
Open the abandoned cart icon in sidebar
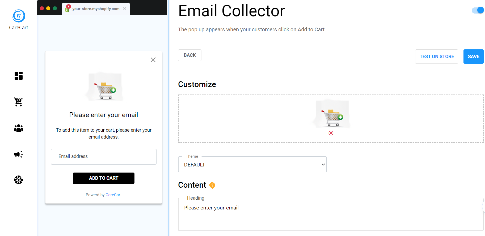[x=19, y=102]
